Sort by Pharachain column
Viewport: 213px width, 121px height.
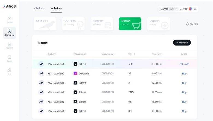(x=80, y=54)
